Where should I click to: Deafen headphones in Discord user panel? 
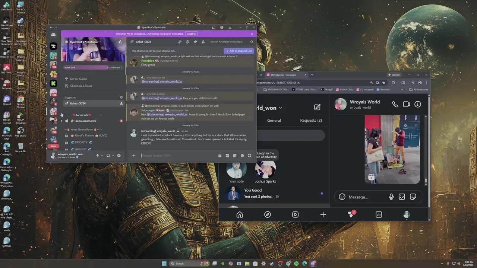click(x=108, y=156)
